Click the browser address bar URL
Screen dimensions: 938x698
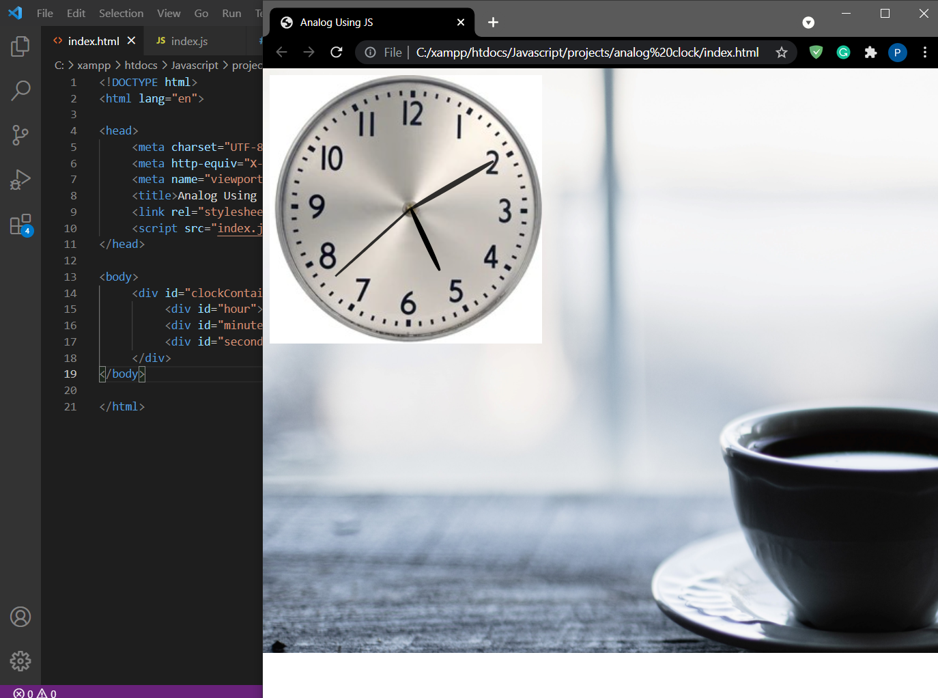(587, 53)
